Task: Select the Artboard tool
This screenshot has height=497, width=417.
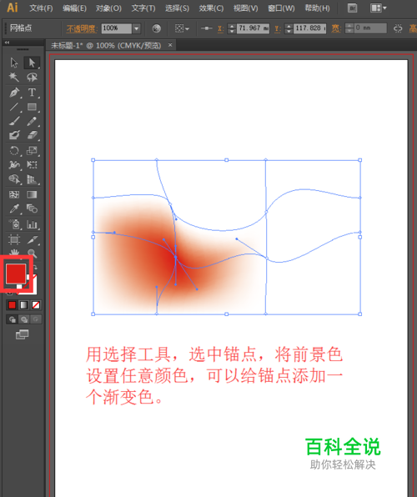Action: tap(14, 239)
